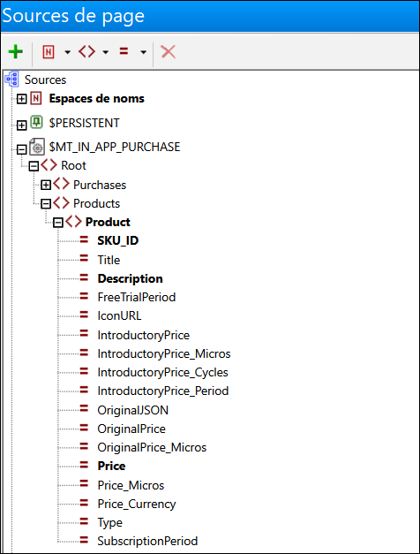The height and width of the screenshot is (554, 420).
Task: Click the green $PERSISTENT pin icon
Action: (x=36, y=122)
